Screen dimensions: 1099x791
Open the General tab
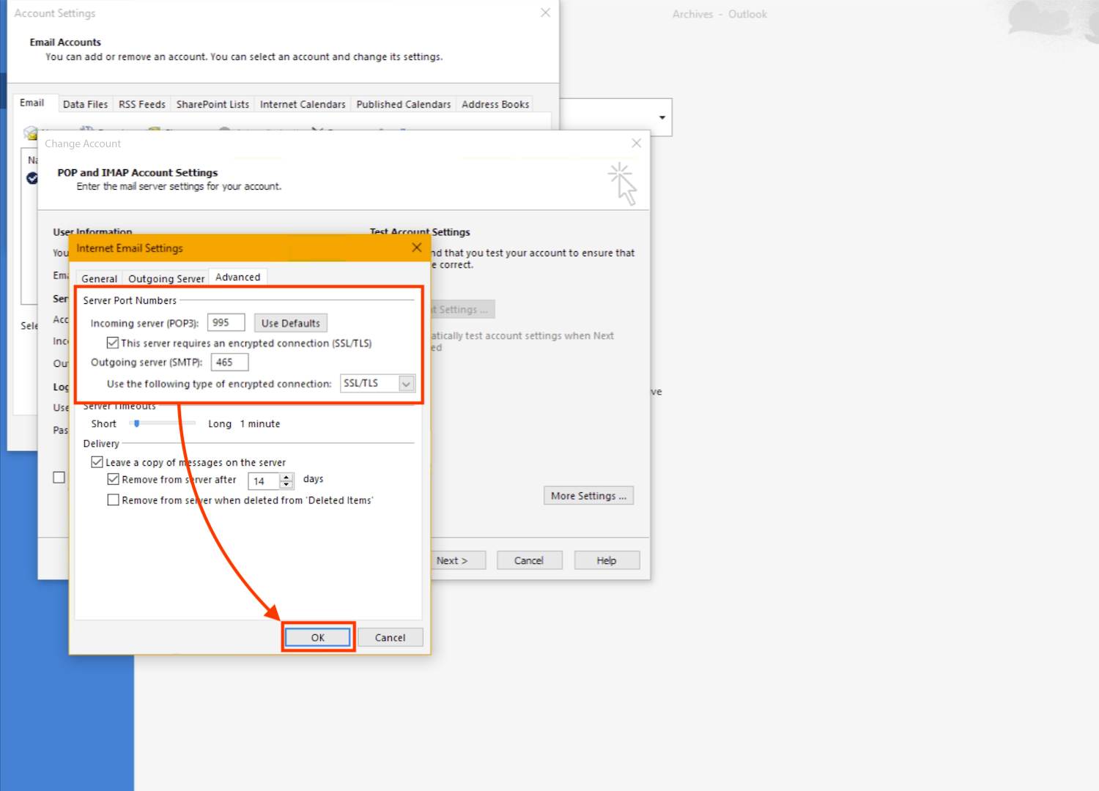pyautogui.click(x=99, y=278)
